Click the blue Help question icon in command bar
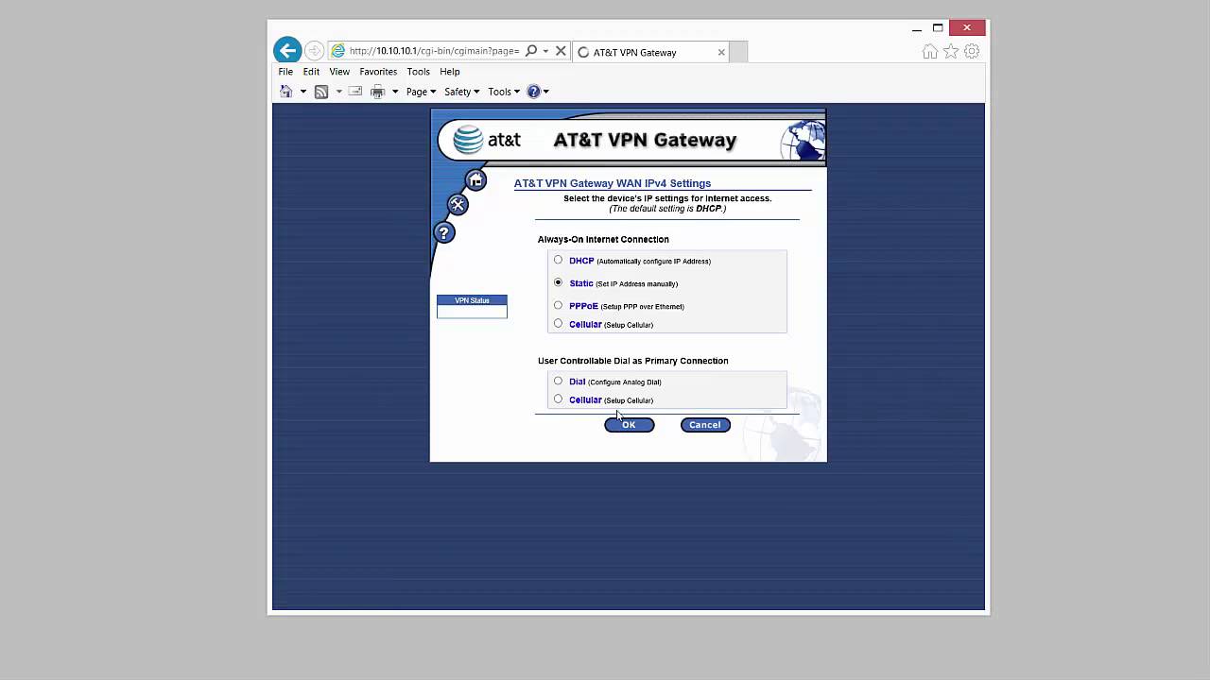The width and height of the screenshot is (1210, 680). pos(533,92)
